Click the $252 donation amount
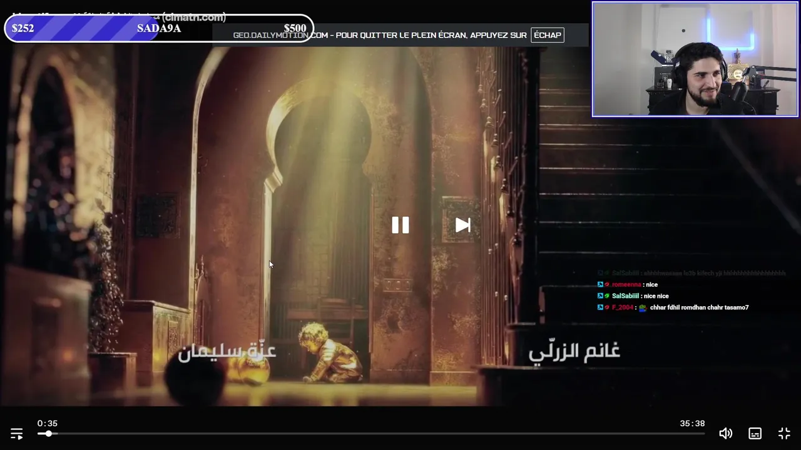This screenshot has width=801, height=450. 23,28
